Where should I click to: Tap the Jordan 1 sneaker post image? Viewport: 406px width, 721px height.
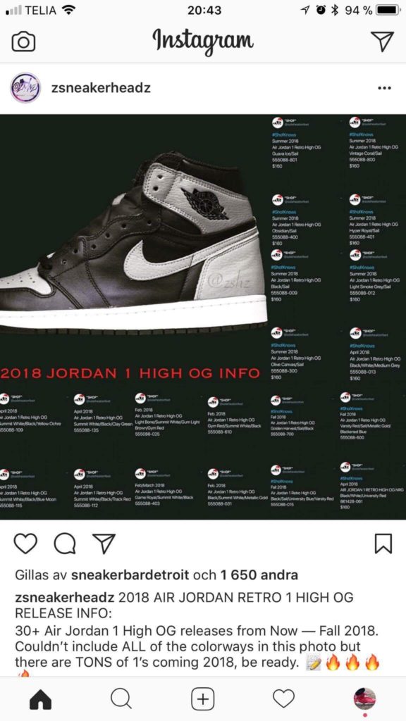tap(203, 317)
